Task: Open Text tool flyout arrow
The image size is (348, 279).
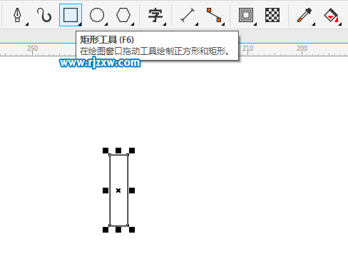Action: pyautogui.click(x=165, y=24)
